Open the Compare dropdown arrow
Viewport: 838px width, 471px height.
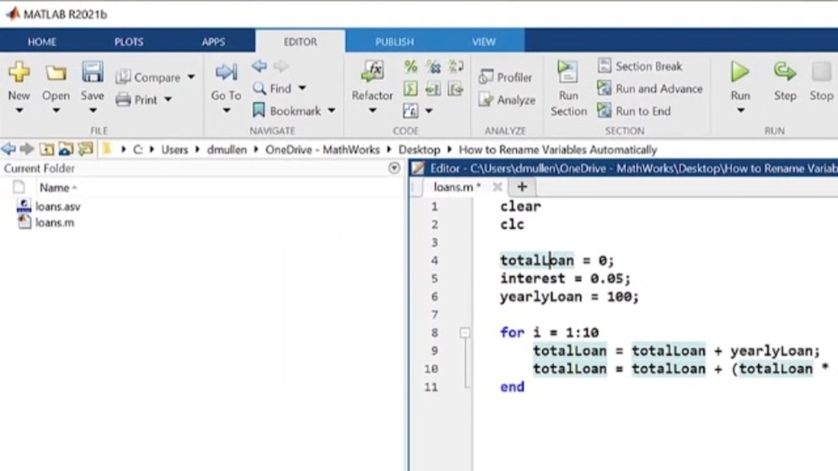coord(191,77)
